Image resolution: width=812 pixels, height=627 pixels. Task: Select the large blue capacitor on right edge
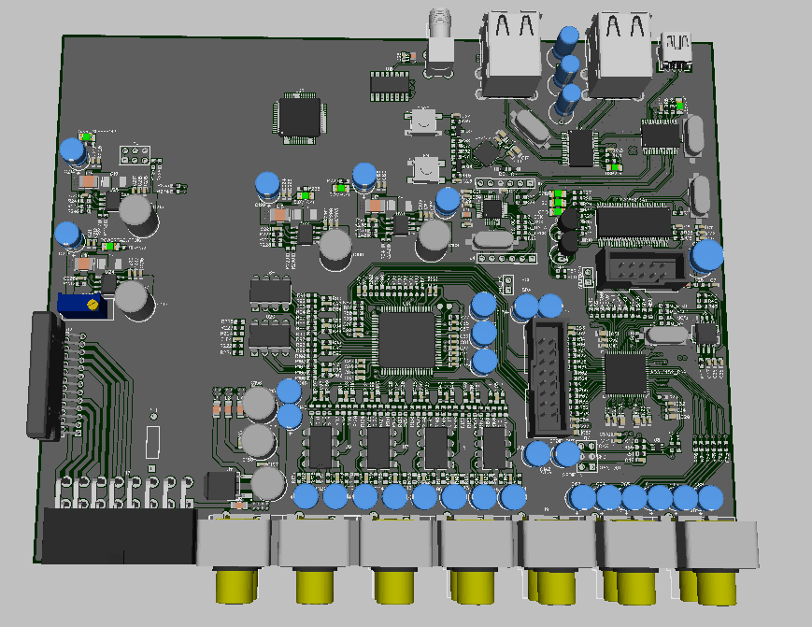tap(707, 256)
